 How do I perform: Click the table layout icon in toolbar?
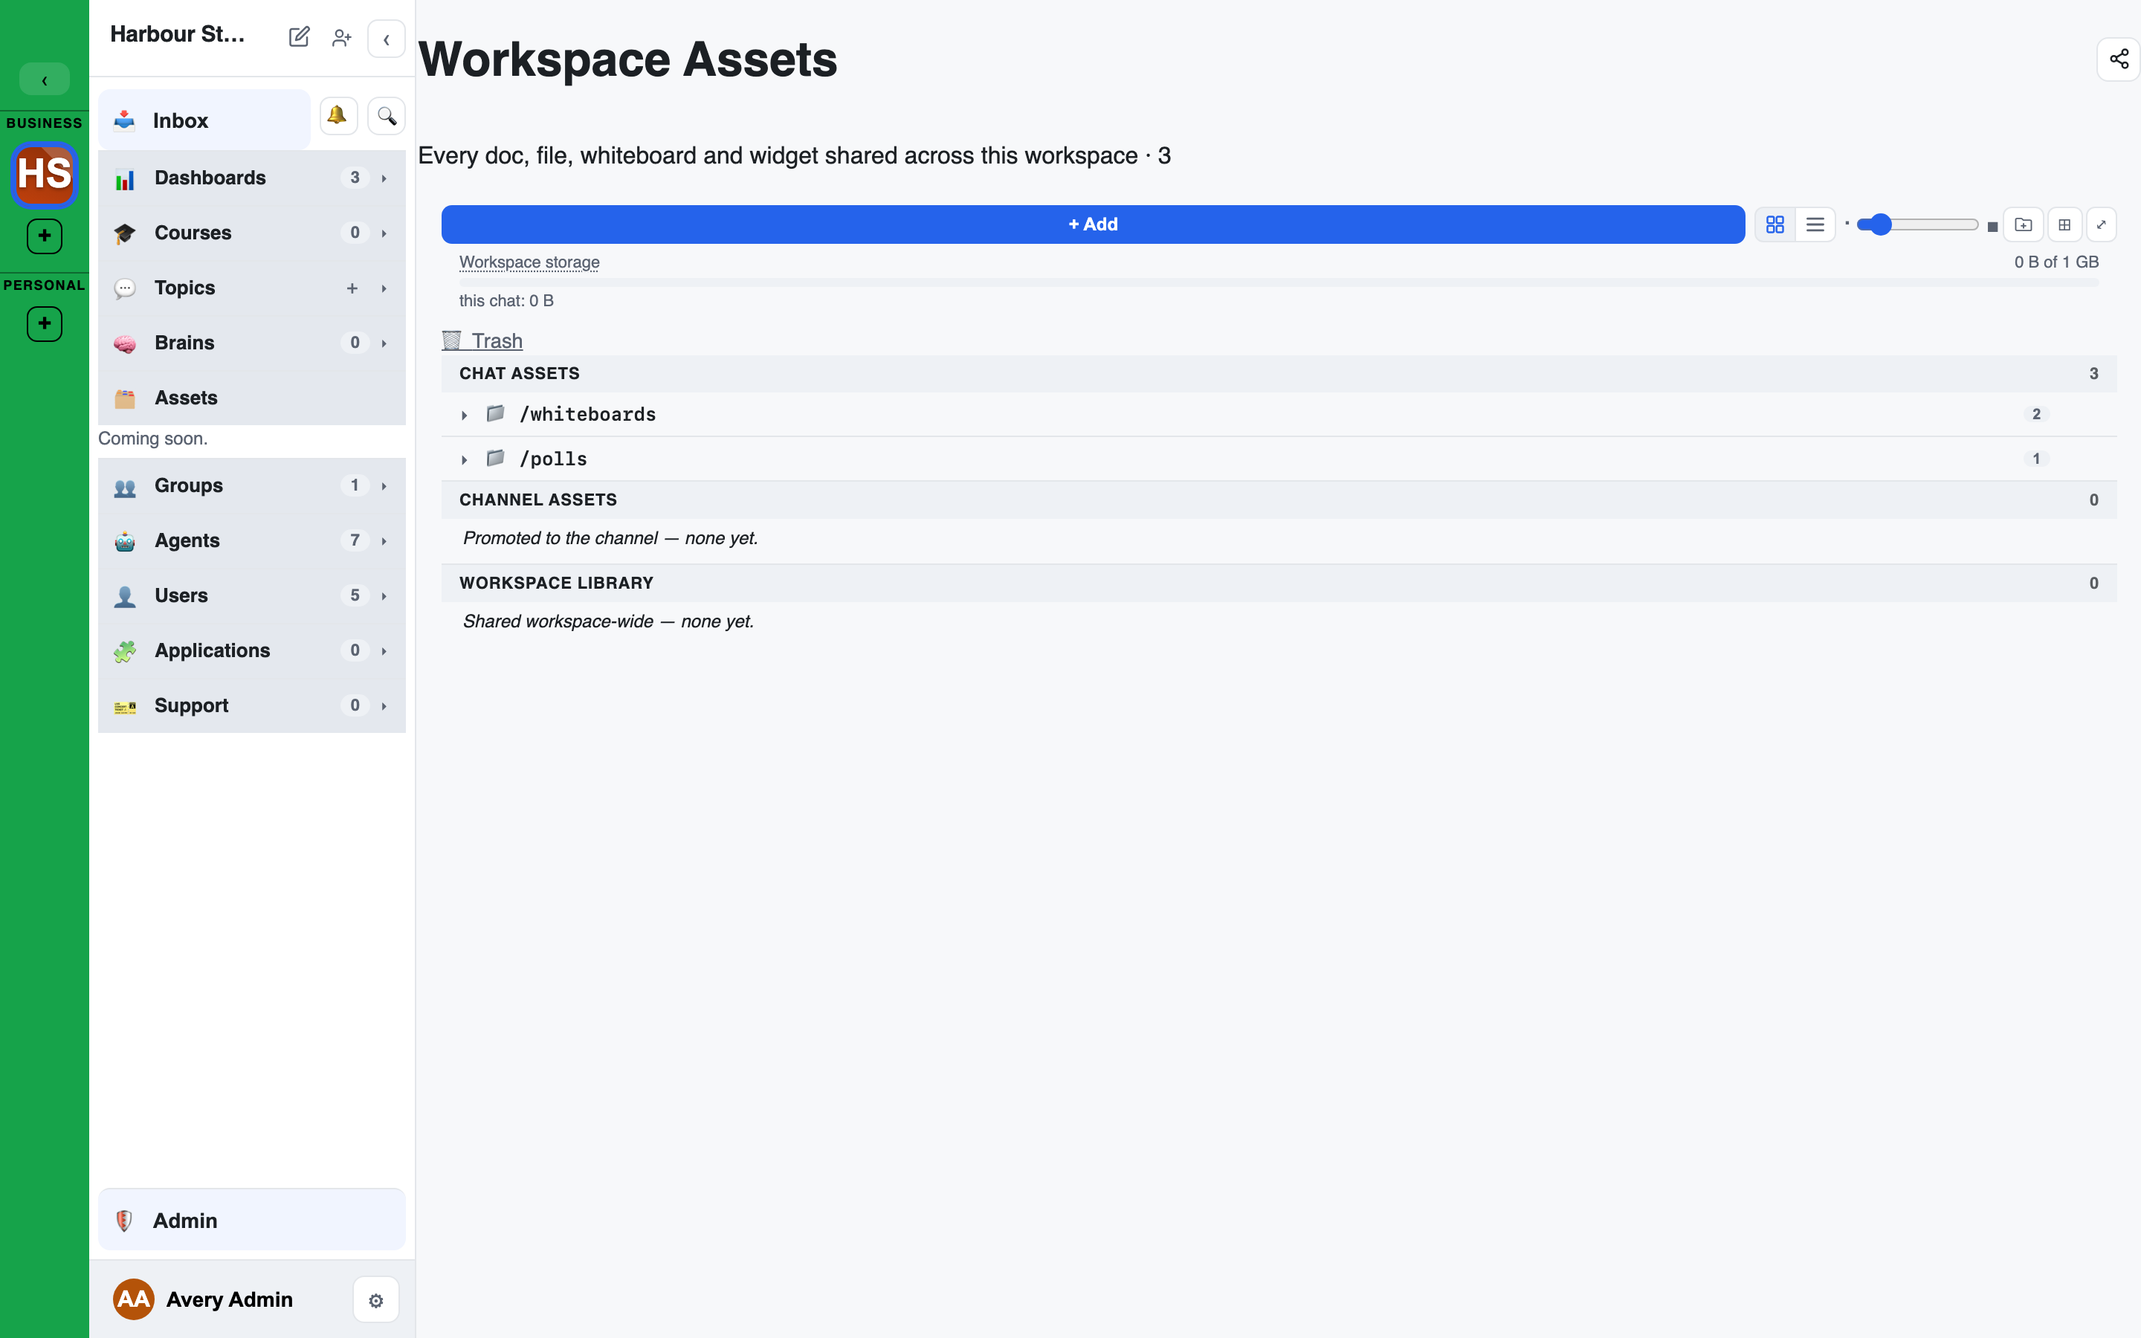click(x=2064, y=224)
